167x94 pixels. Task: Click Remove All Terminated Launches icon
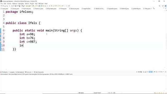[141, 72]
